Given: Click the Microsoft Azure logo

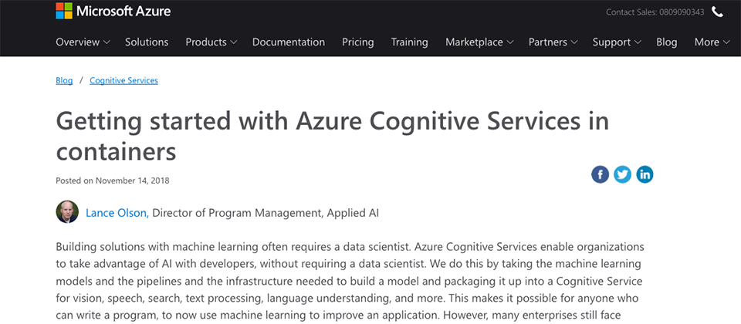Looking at the screenshot, I should click(x=113, y=11).
